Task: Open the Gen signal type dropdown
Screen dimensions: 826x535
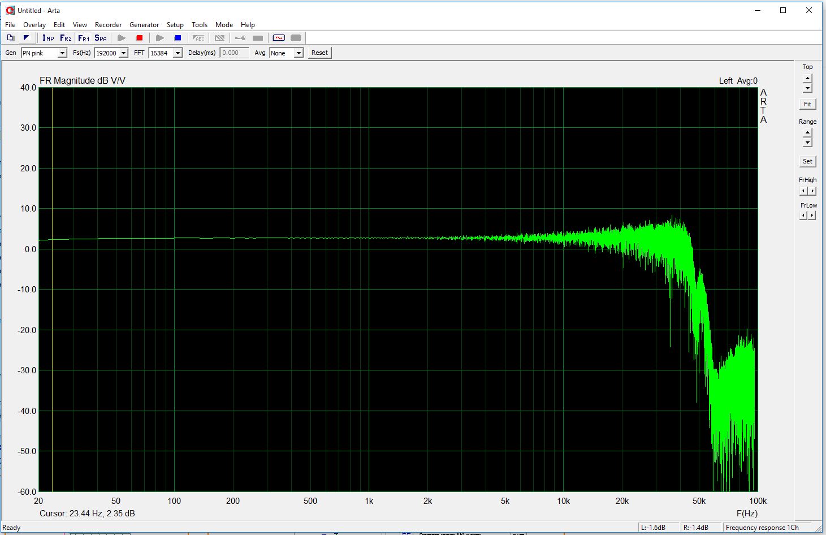Action: point(62,53)
